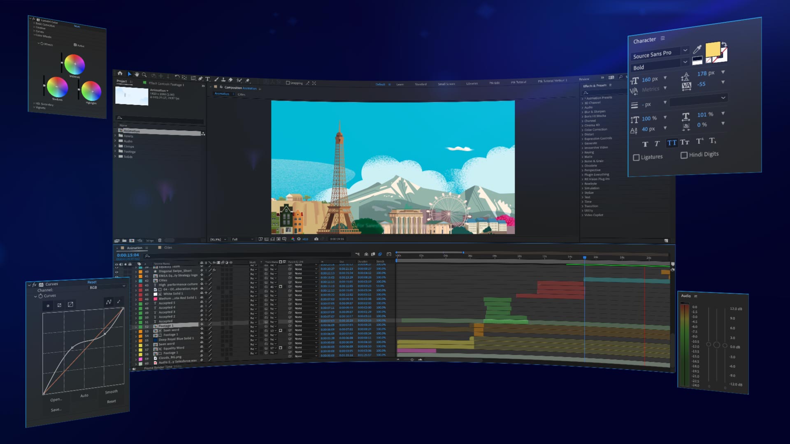The width and height of the screenshot is (790, 444).
Task: Click the Smooth button in Curves
Action: coord(111,392)
